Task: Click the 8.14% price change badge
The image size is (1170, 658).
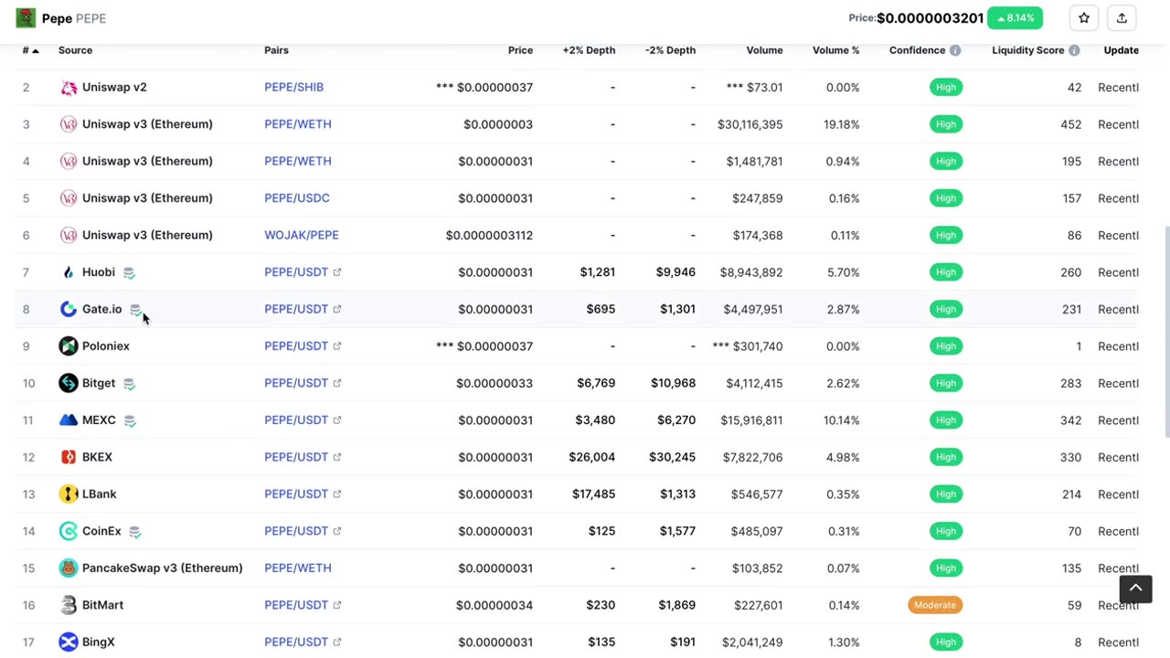Action: tap(1015, 18)
